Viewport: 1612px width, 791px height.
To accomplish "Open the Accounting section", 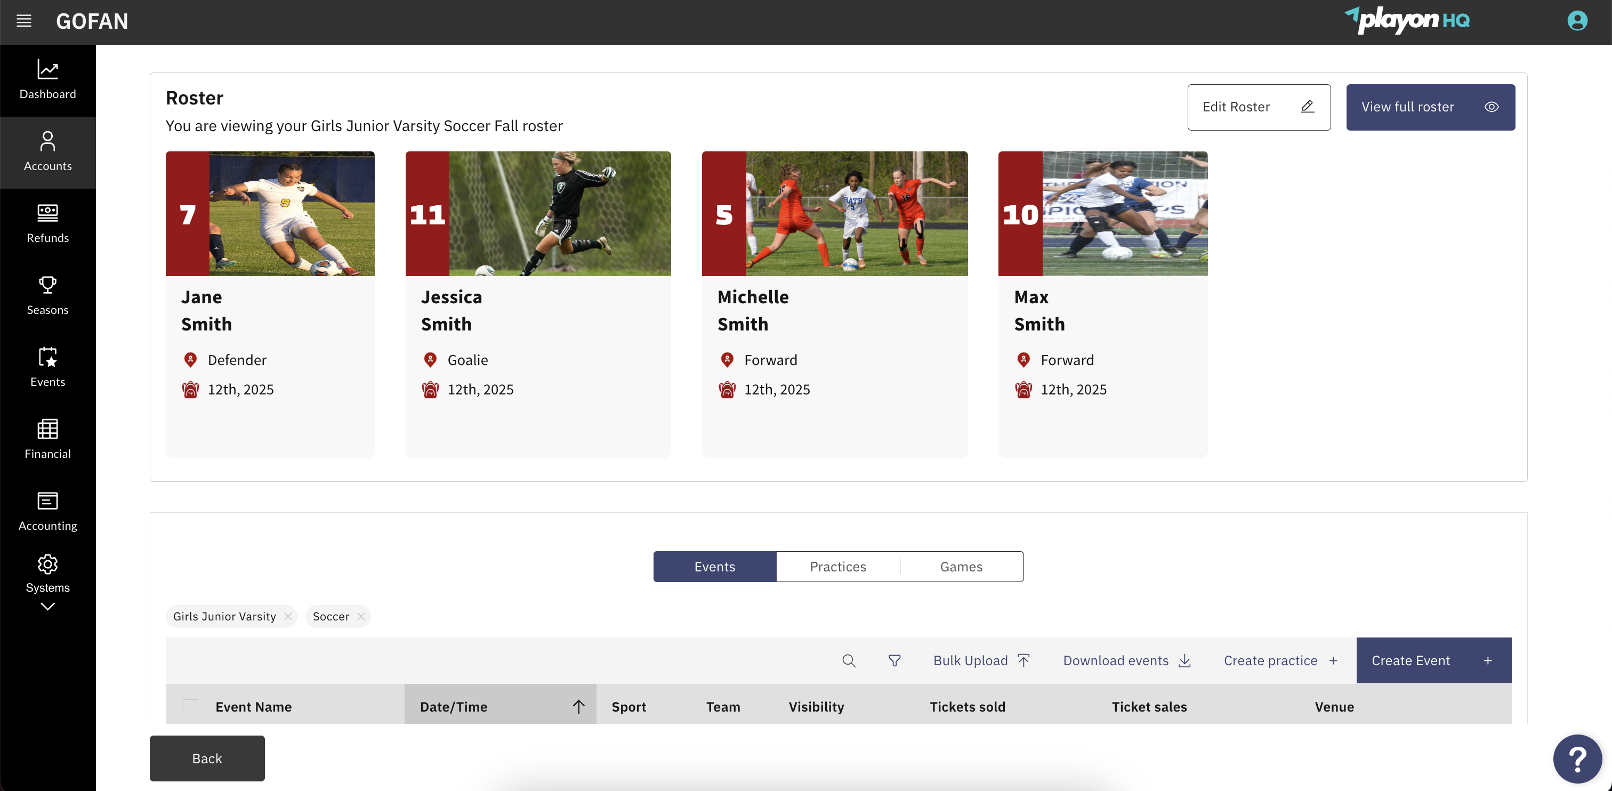I will click(47, 511).
